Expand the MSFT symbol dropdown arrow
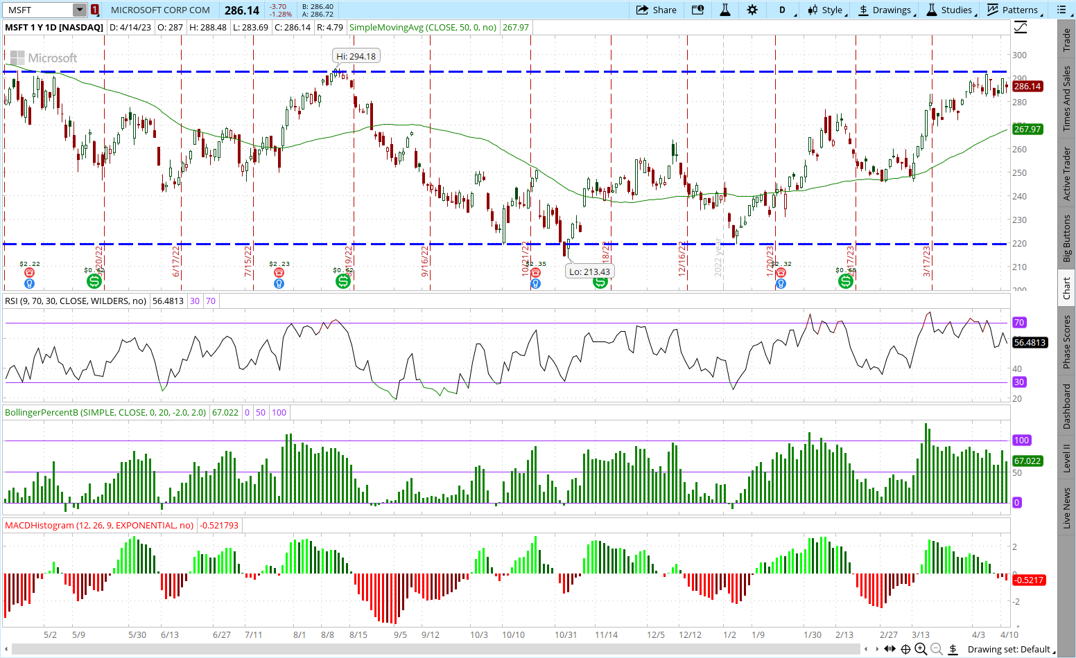 point(80,10)
